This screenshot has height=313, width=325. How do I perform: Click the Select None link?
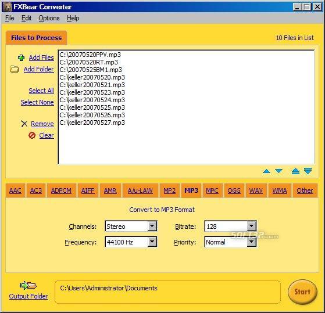pos(37,102)
